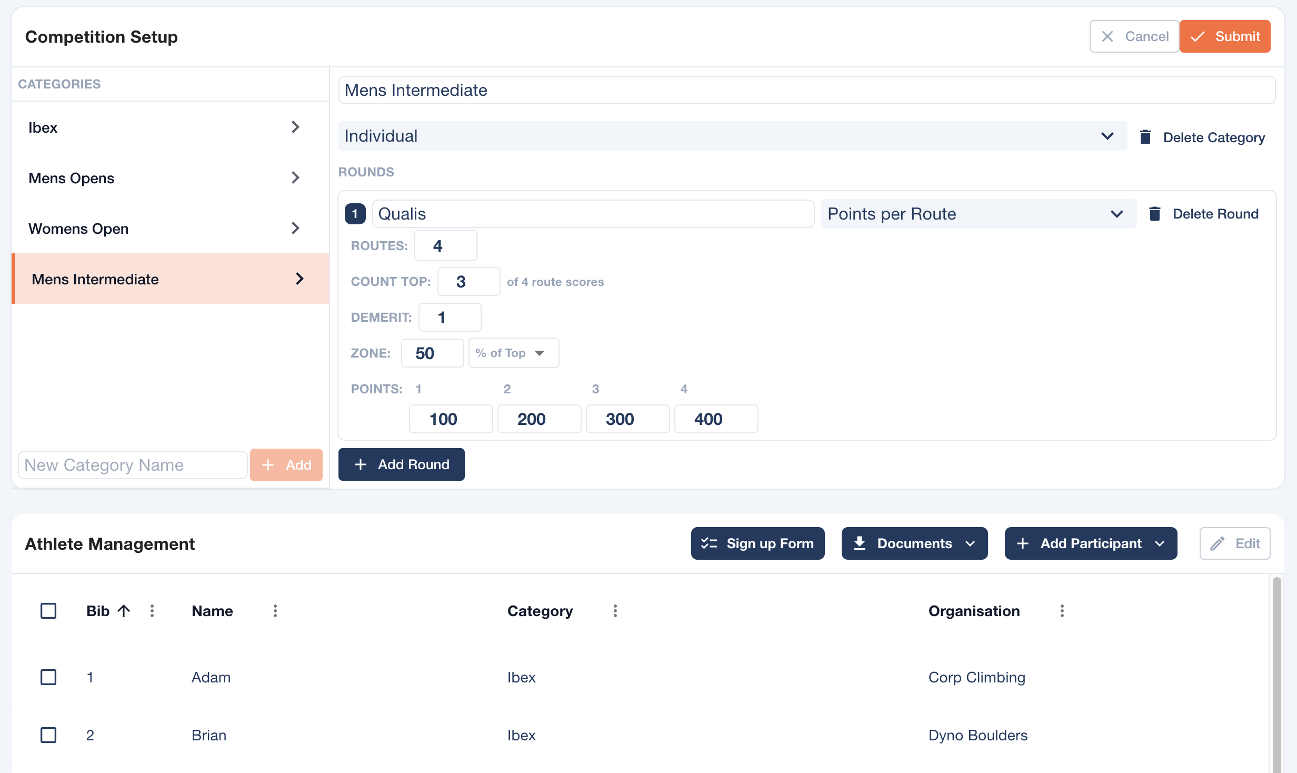Click the download icon in Documents button

click(860, 543)
